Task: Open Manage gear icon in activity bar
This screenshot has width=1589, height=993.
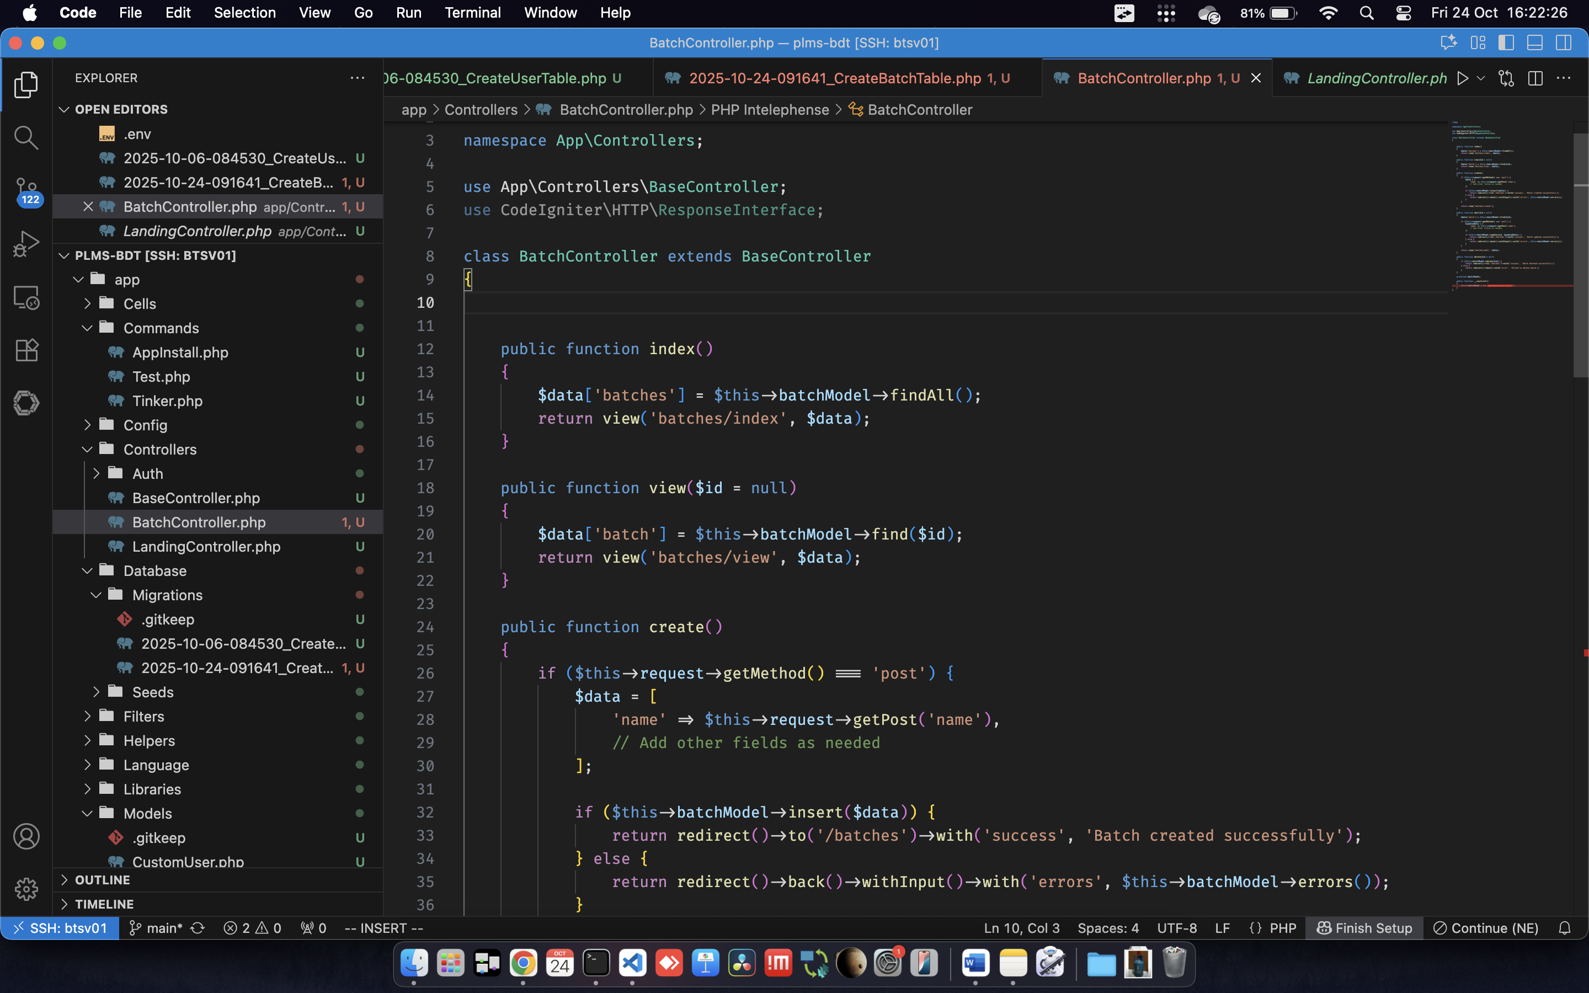Action: click(x=25, y=889)
